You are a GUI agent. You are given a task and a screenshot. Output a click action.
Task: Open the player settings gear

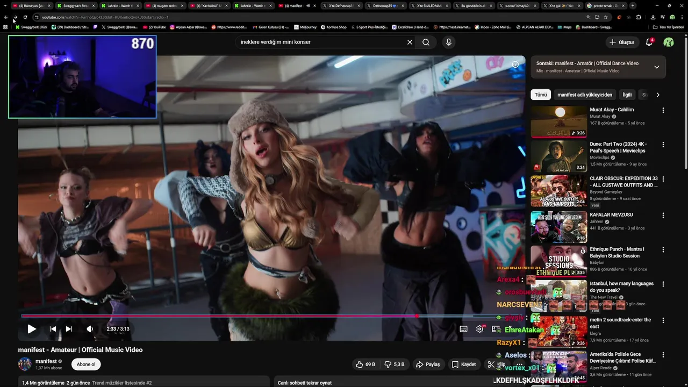point(479,329)
